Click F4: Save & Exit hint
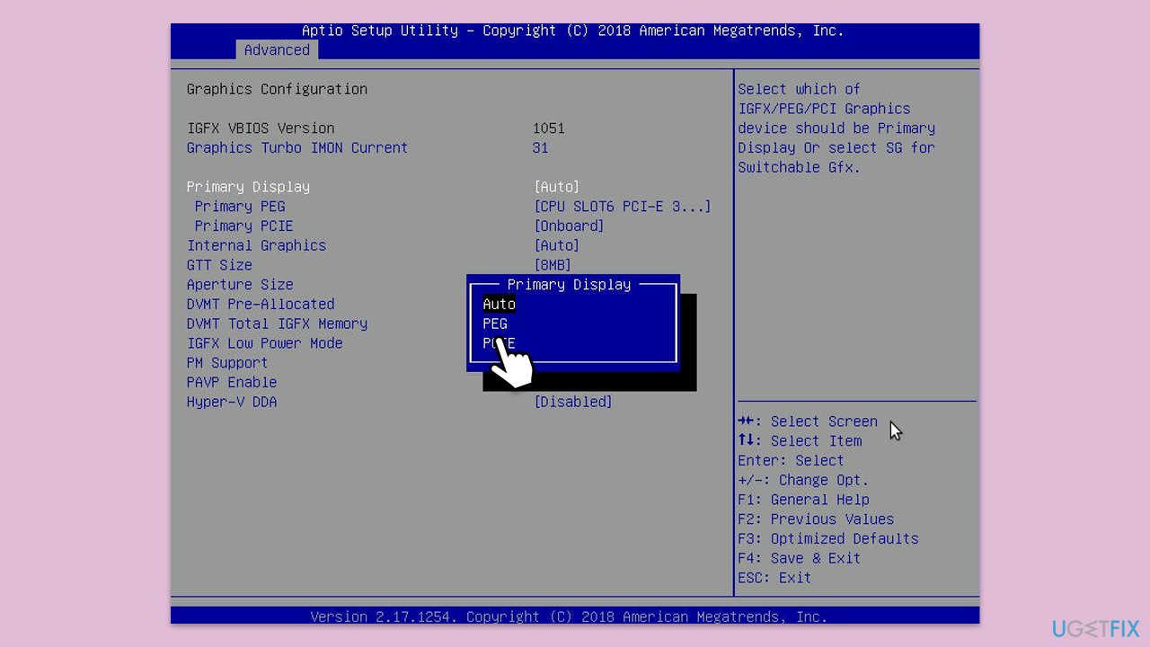Screen dimensions: 1150x647 tap(799, 559)
